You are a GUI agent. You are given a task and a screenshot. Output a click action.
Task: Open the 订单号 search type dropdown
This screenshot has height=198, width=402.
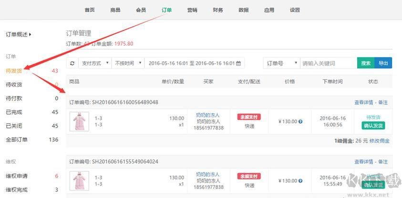(281, 63)
